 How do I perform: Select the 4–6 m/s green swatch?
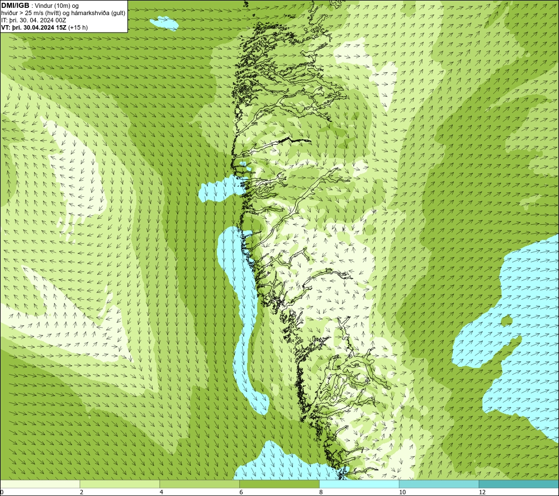pyautogui.click(x=200, y=484)
